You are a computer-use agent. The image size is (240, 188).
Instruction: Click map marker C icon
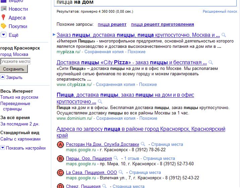pyautogui.click(x=60, y=173)
